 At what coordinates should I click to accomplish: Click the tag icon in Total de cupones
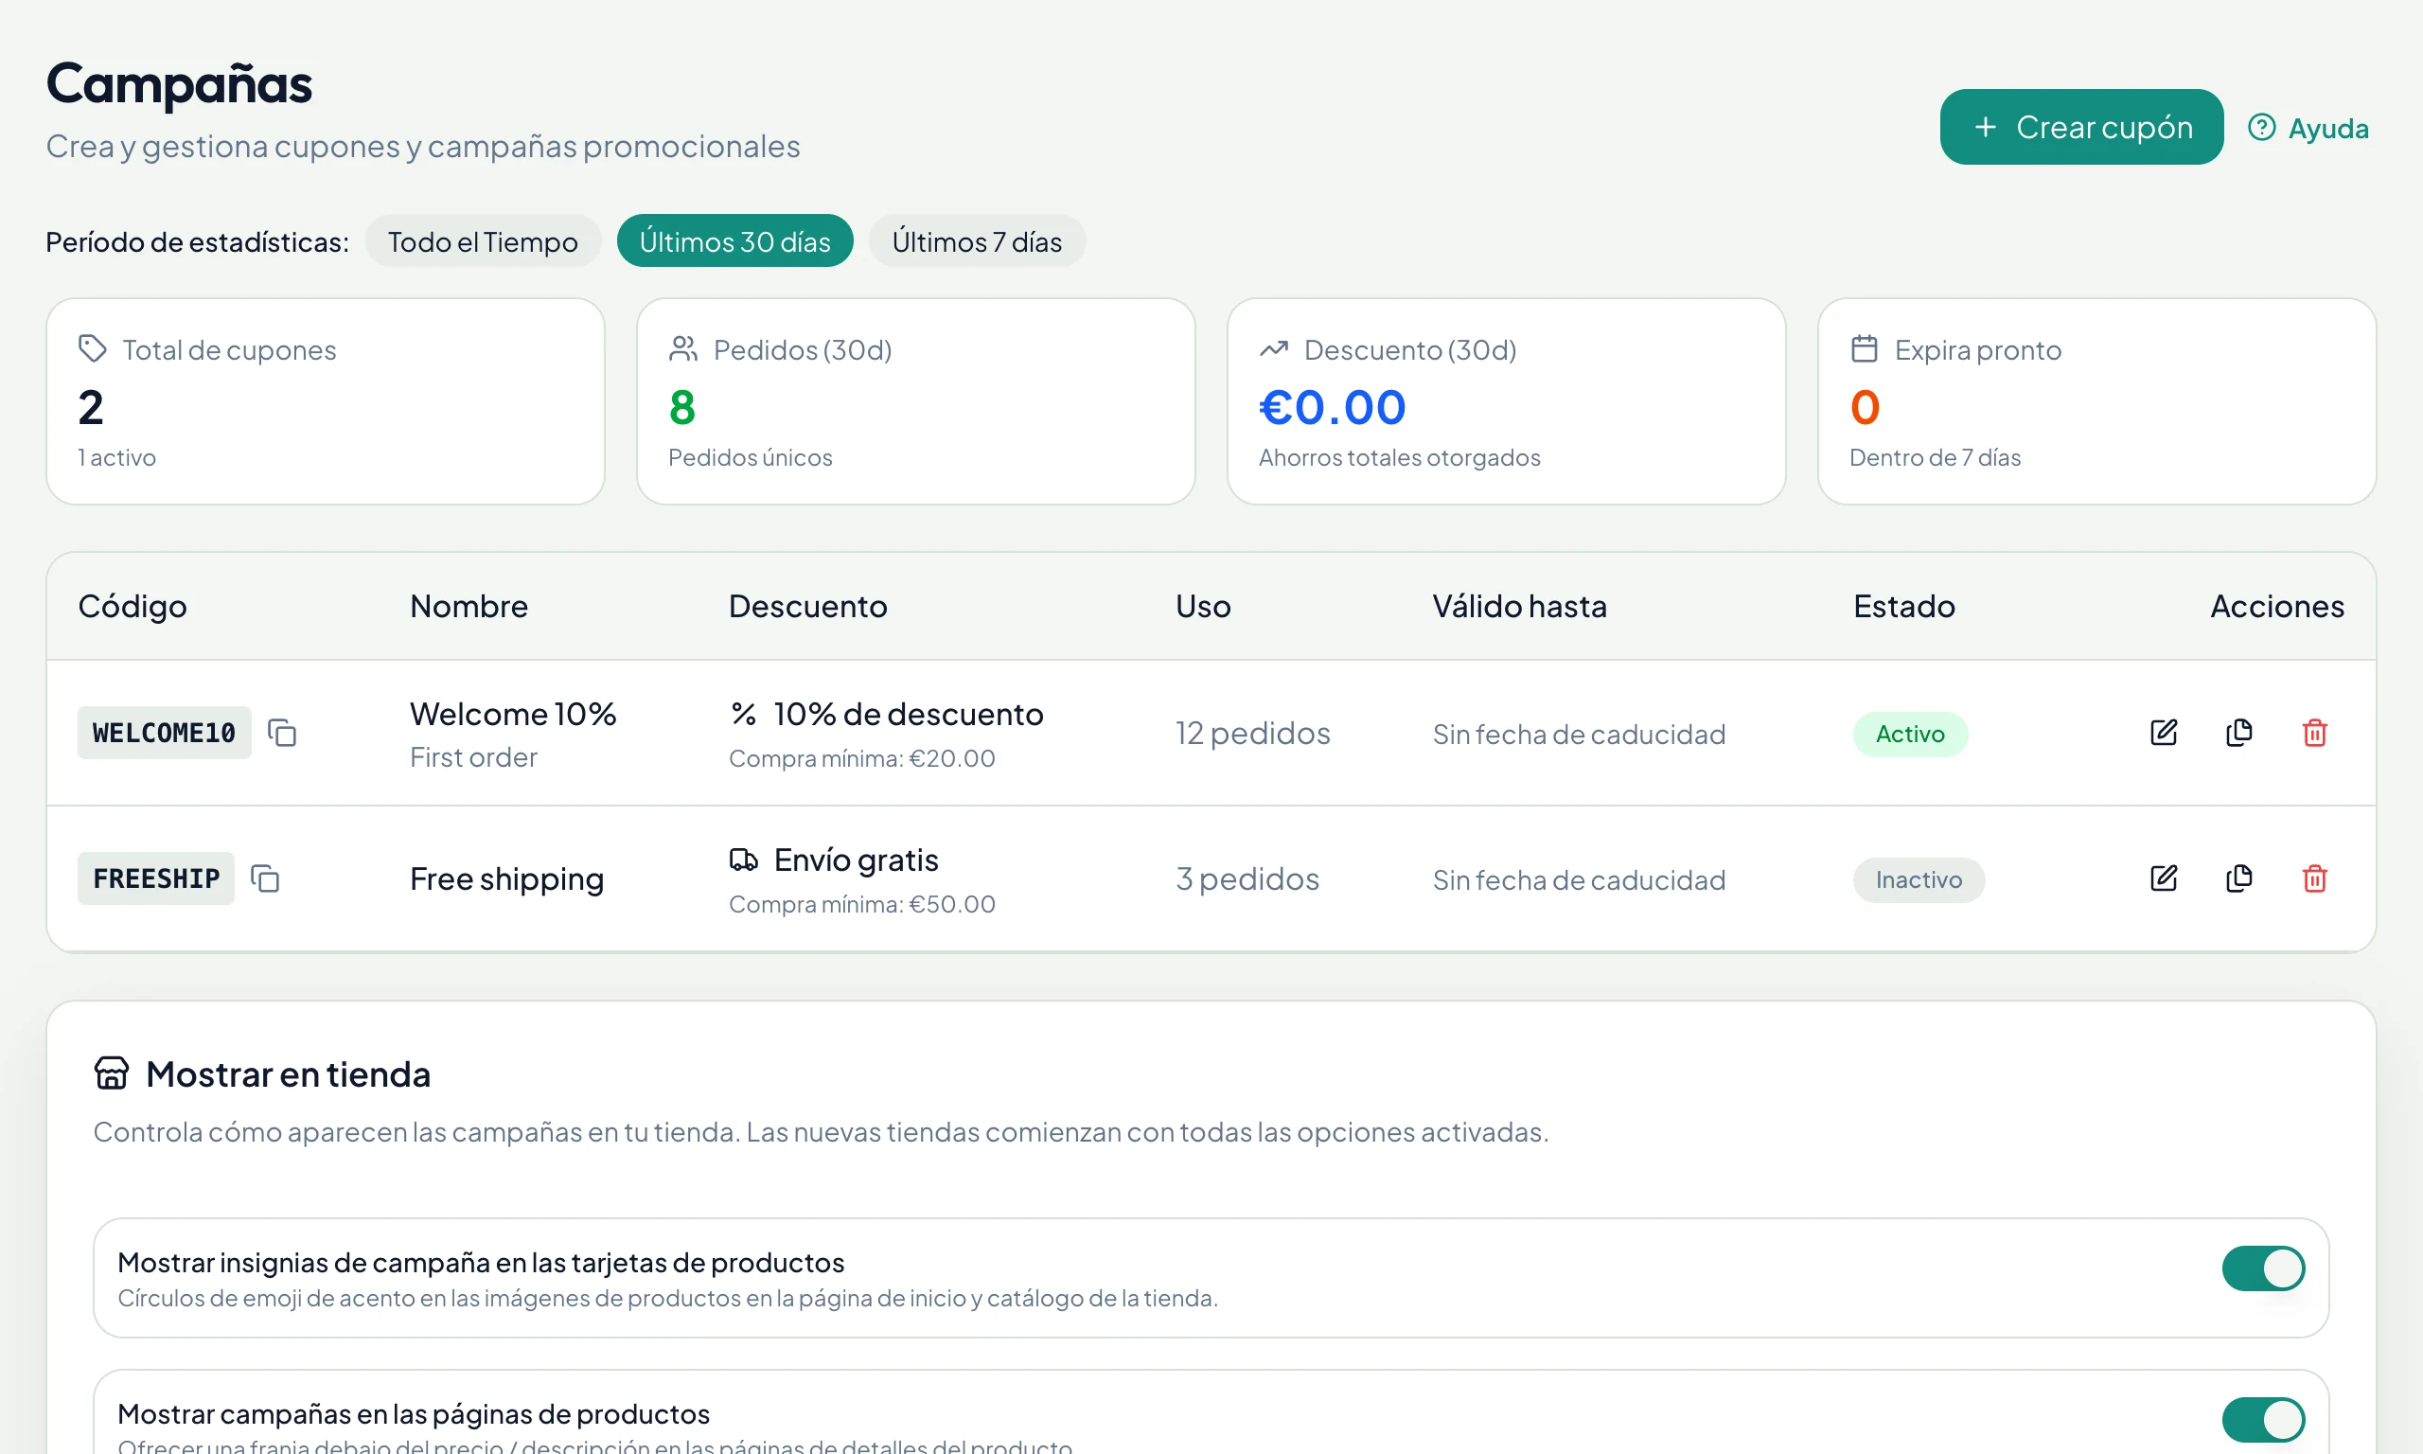pyautogui.click(x=92, y=348)
